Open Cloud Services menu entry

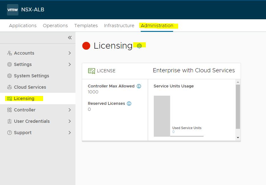38,87
